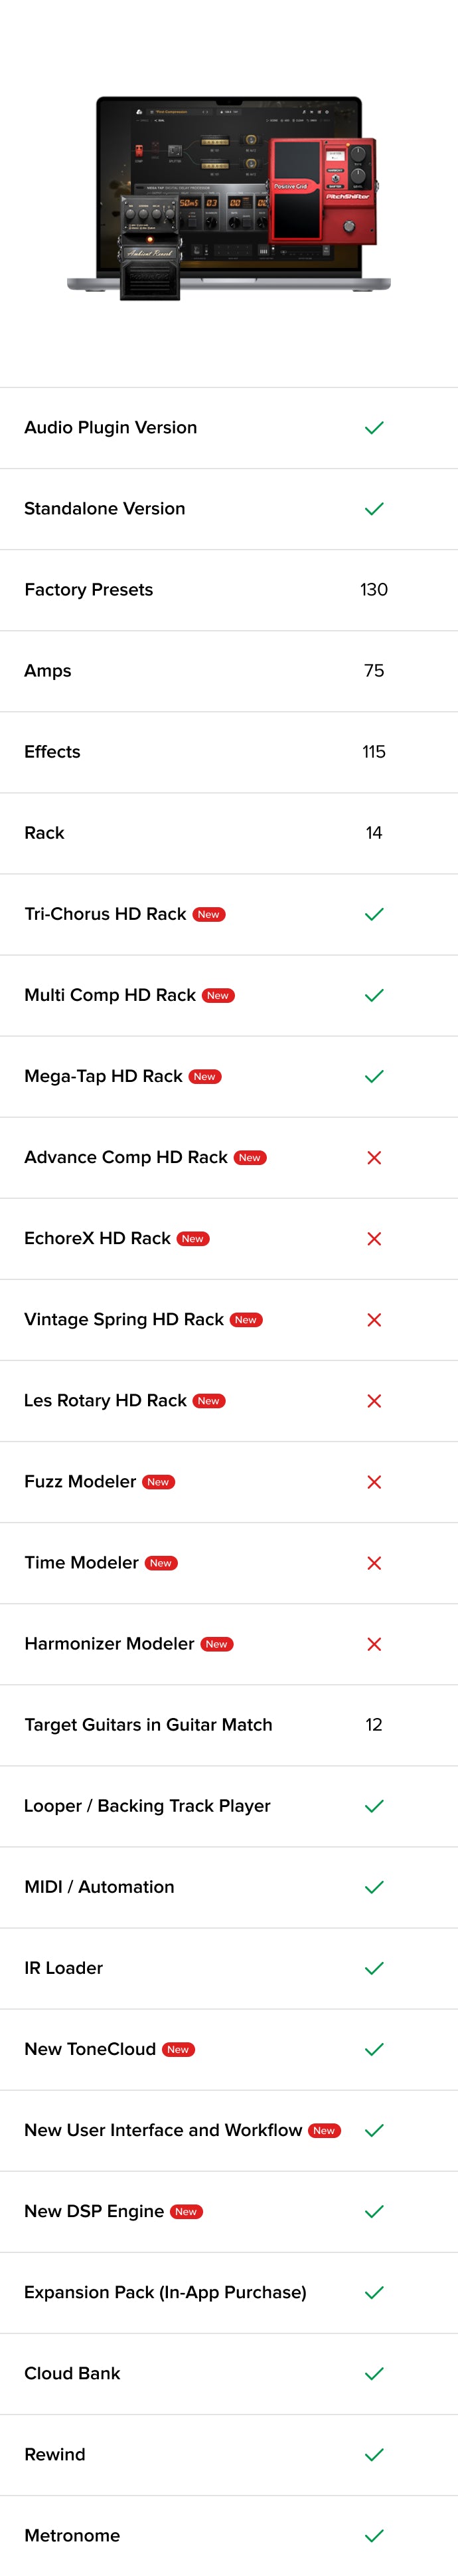Click the Factory Presets value 130
Screen dimensions: 458x2576
coord(374,590)
